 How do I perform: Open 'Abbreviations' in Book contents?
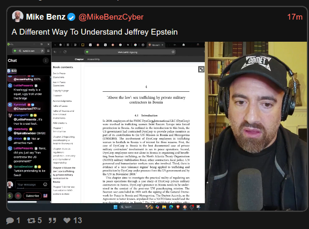click(x=60, y=123)
